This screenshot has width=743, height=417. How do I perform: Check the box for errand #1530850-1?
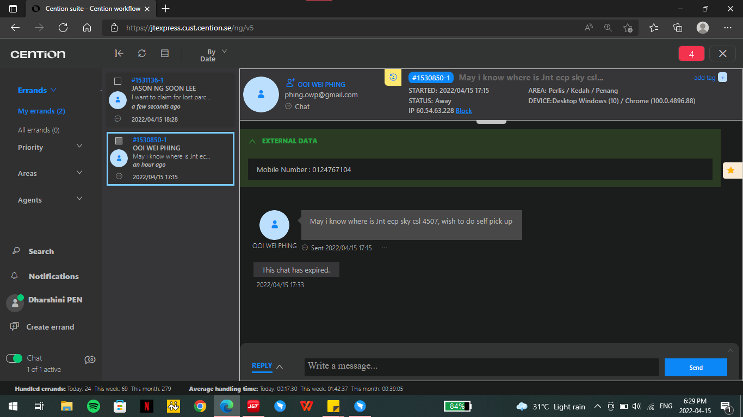click(119, 141)
